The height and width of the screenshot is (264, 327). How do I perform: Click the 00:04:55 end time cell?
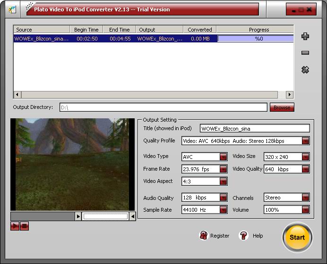tap(120, 39)
